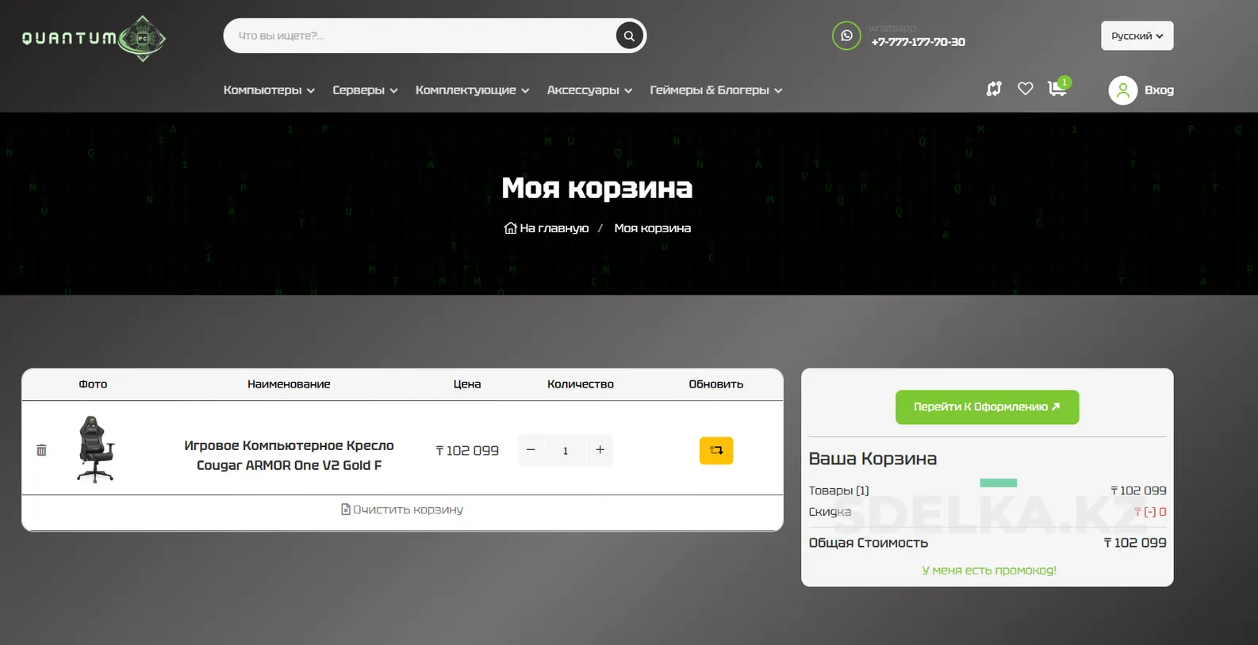The width and height of the screenshot is (1258, 645).
Task: Open the Серверы menu item
Action: [365, 90]
